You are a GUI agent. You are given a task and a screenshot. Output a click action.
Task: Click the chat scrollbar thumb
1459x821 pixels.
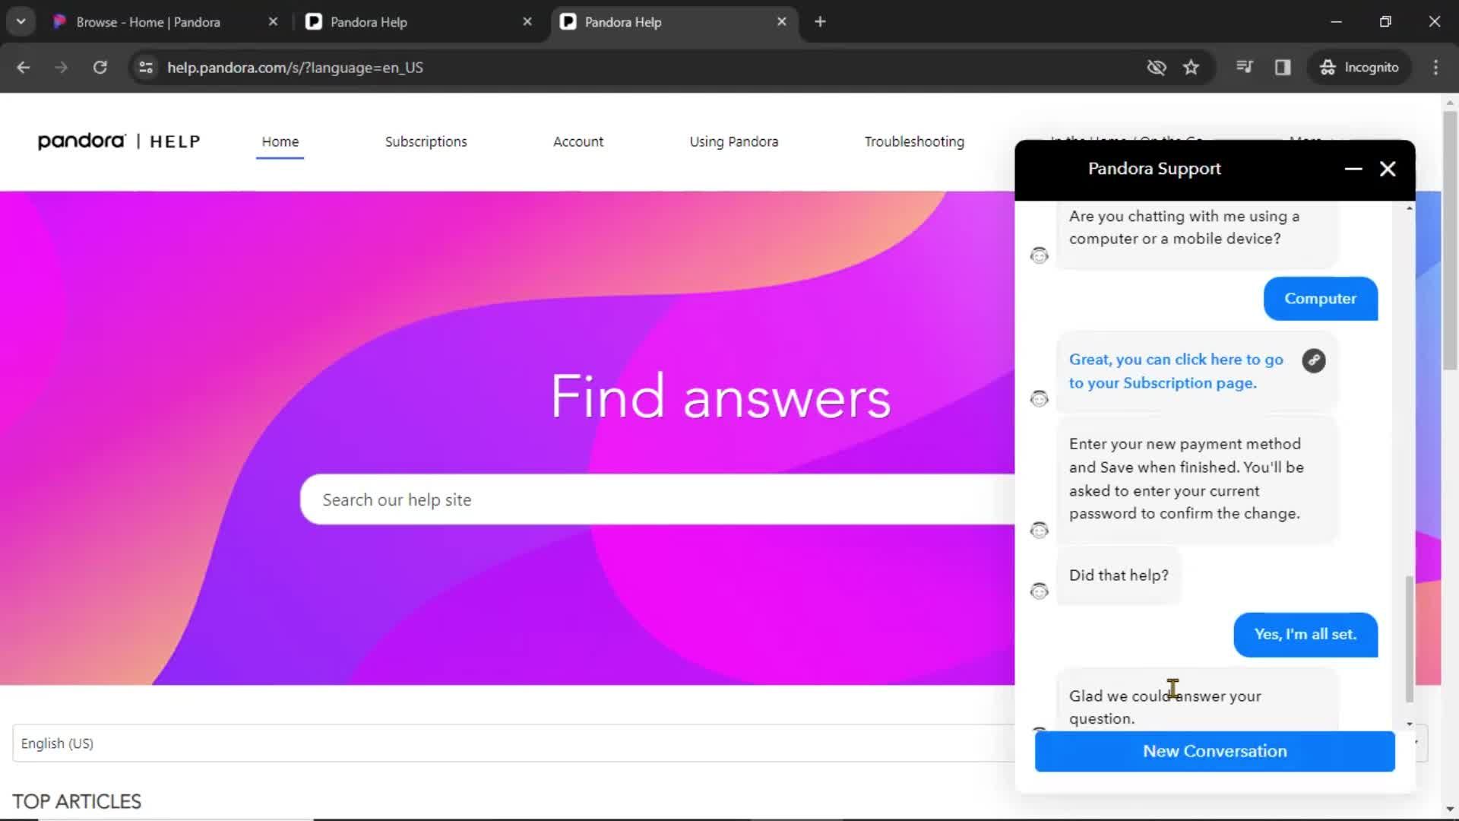1410,639
